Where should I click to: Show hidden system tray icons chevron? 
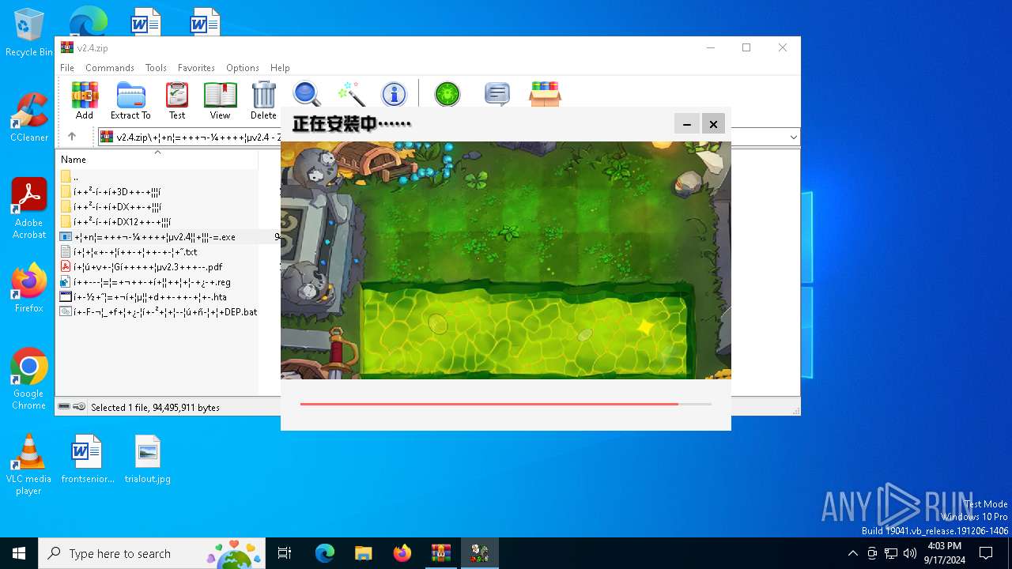point(852,553)
